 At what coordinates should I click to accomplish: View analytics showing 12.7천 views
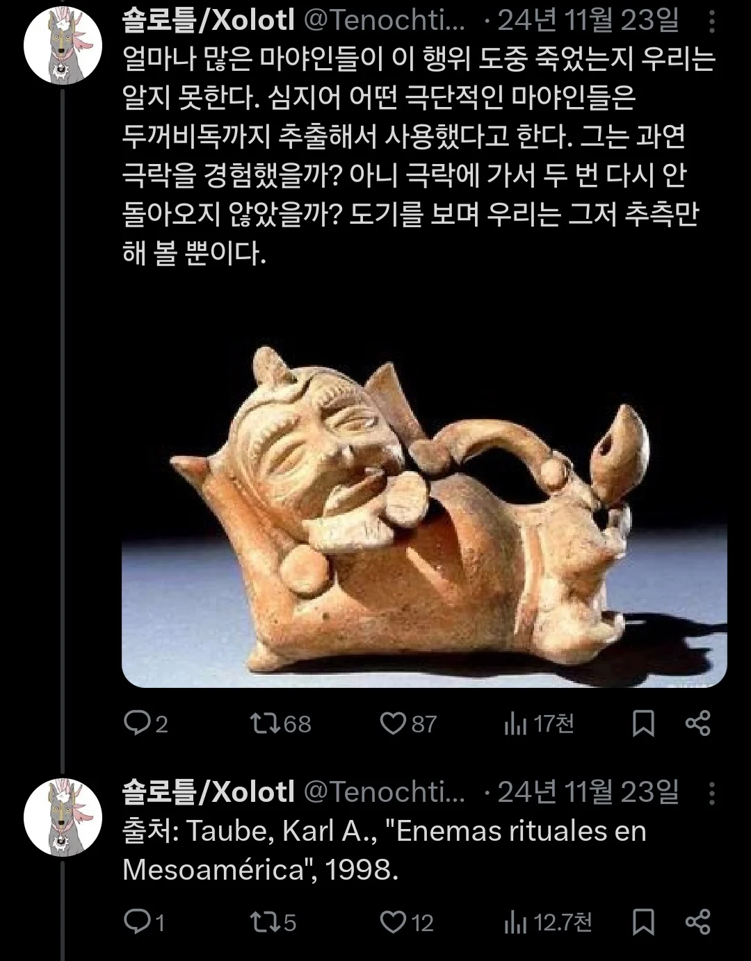548,922
